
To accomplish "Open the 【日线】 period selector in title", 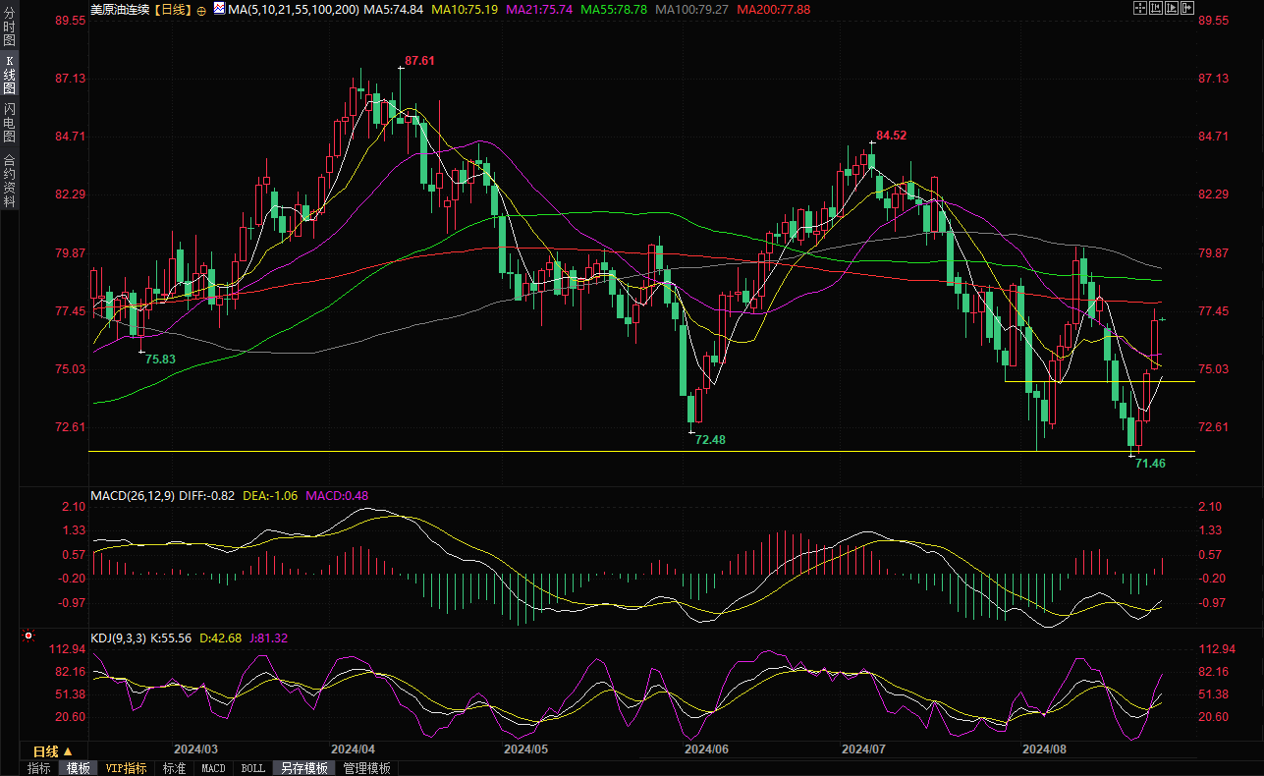I will (173, 9).
